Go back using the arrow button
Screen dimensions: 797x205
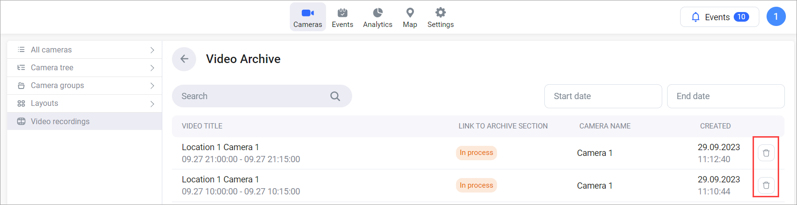tap(184, 59)
